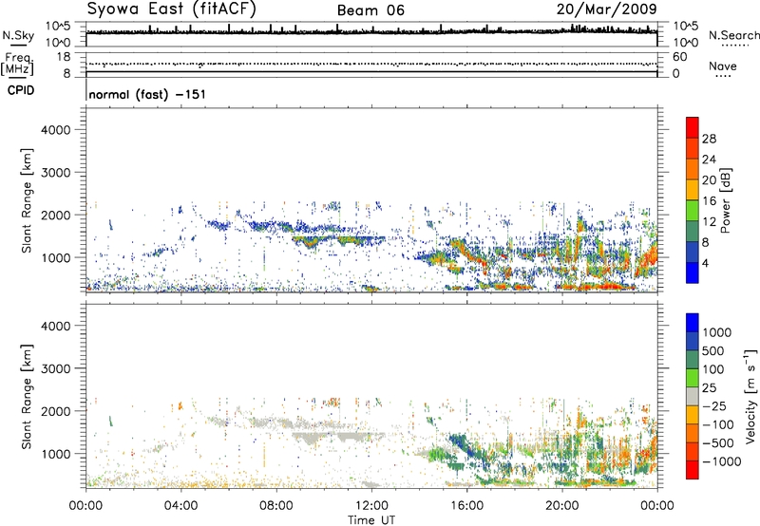Select the 'Velocity [m s-1]' color bar title
This screenshot has height=526, width=760.
pyautogui.click(x=750, y=396)
